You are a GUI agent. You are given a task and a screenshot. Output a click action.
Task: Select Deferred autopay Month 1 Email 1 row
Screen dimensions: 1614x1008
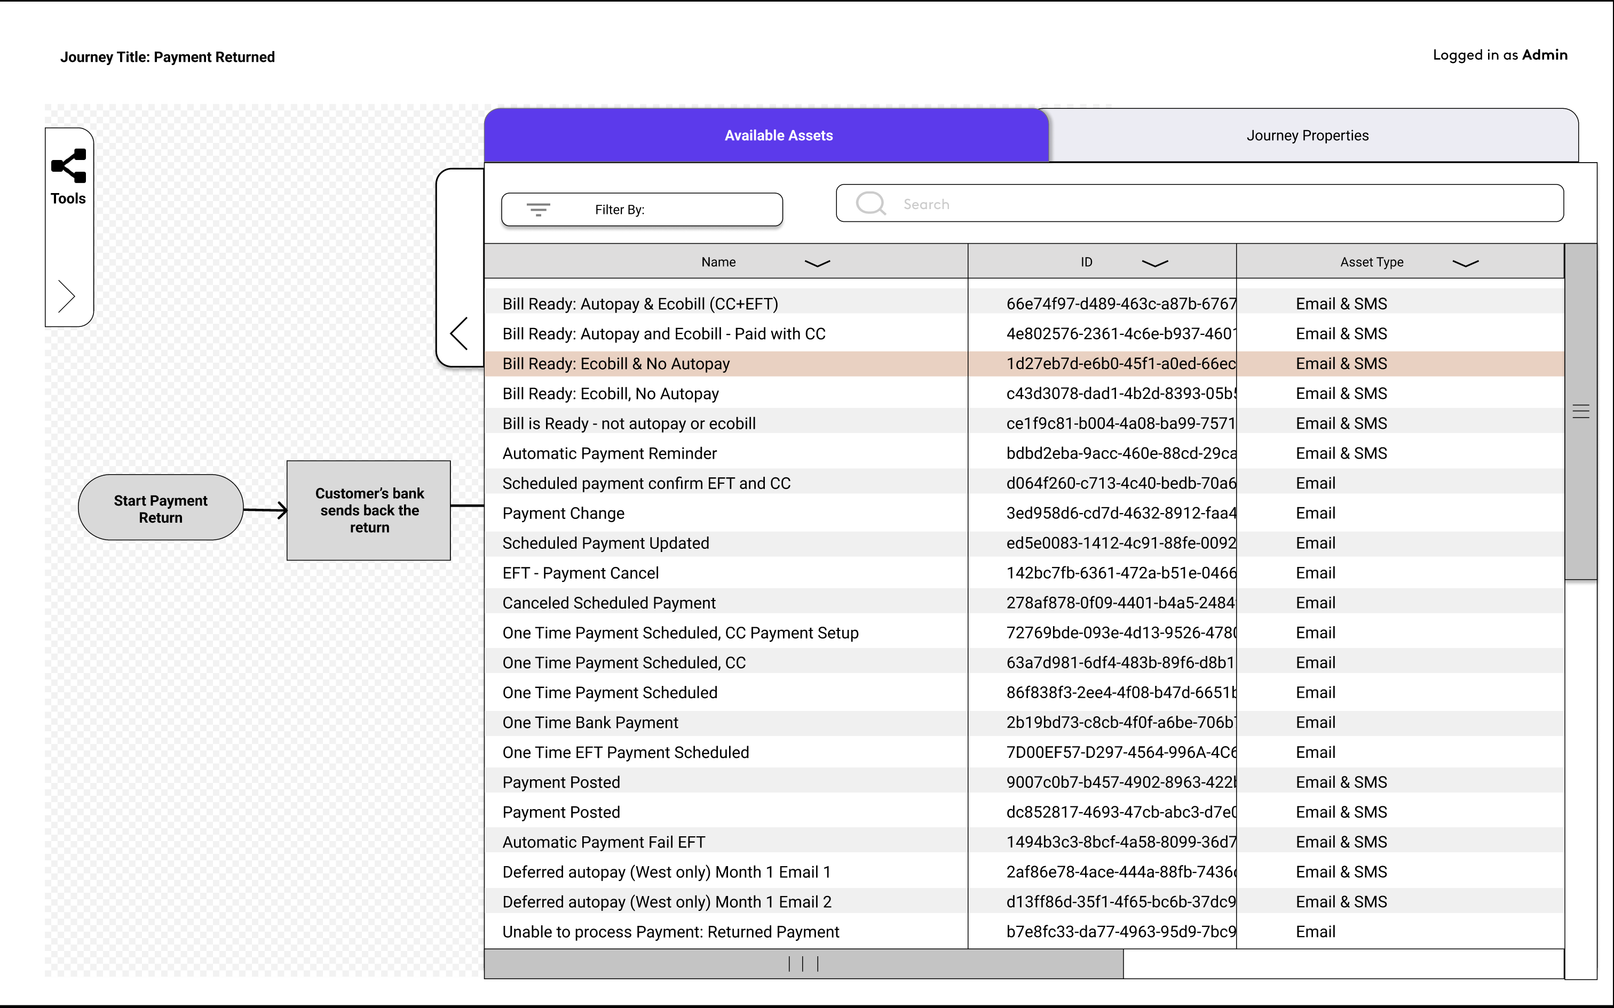(1024, 873)
